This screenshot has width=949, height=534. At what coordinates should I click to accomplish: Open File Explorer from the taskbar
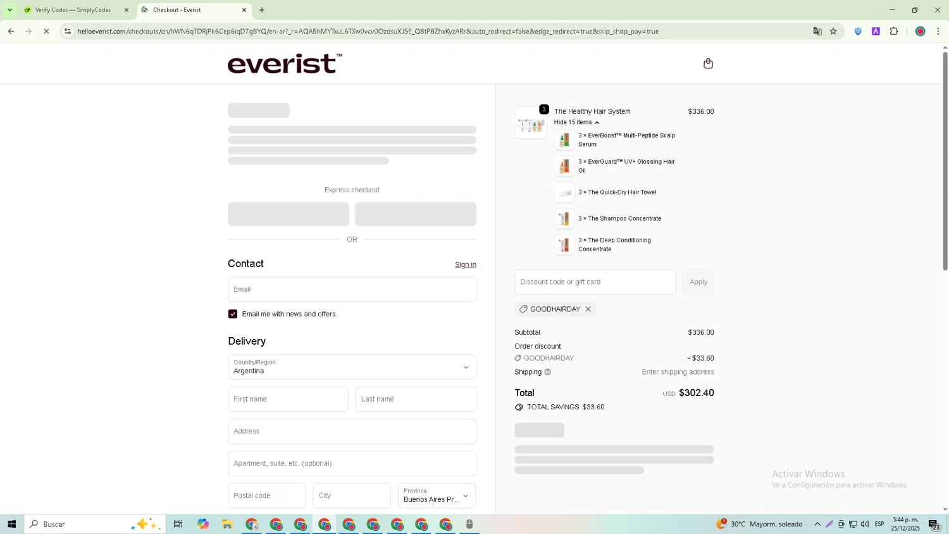click(x=227, y=524)
